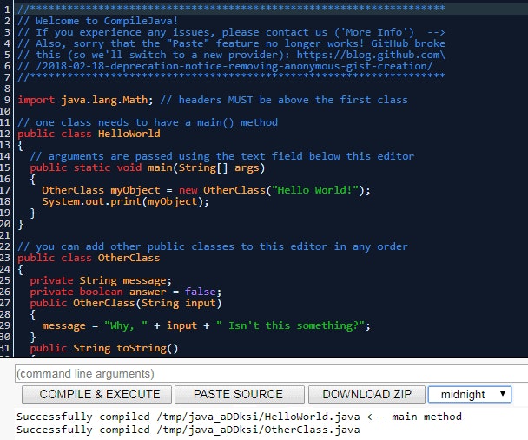528x440 pixels.
Task: Open the midnight theme dropdown
Action: point(470,394)
